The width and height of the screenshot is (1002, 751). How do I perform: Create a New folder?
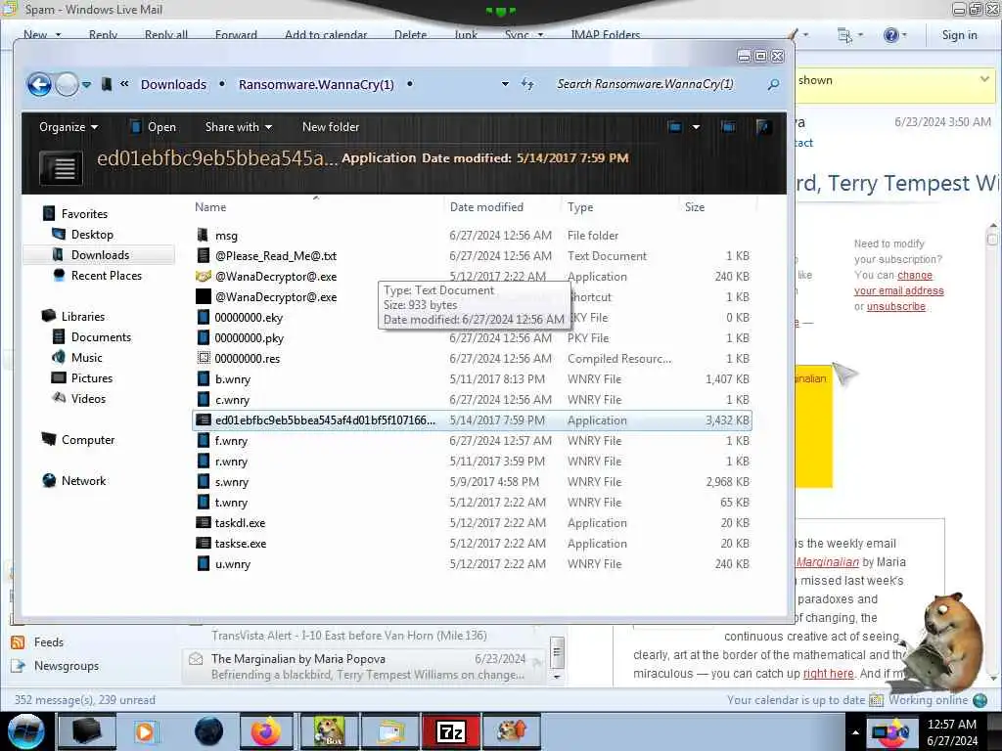[331, 127]
